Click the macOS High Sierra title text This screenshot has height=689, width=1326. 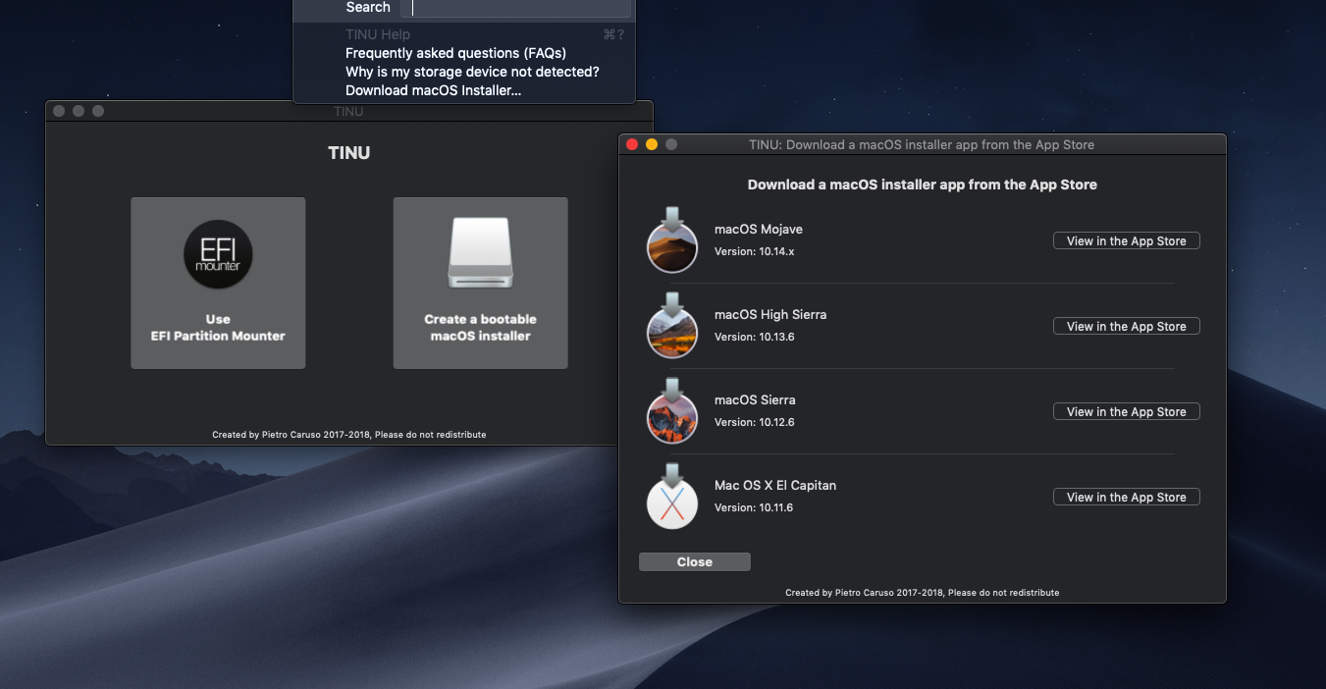pos(770,315)
